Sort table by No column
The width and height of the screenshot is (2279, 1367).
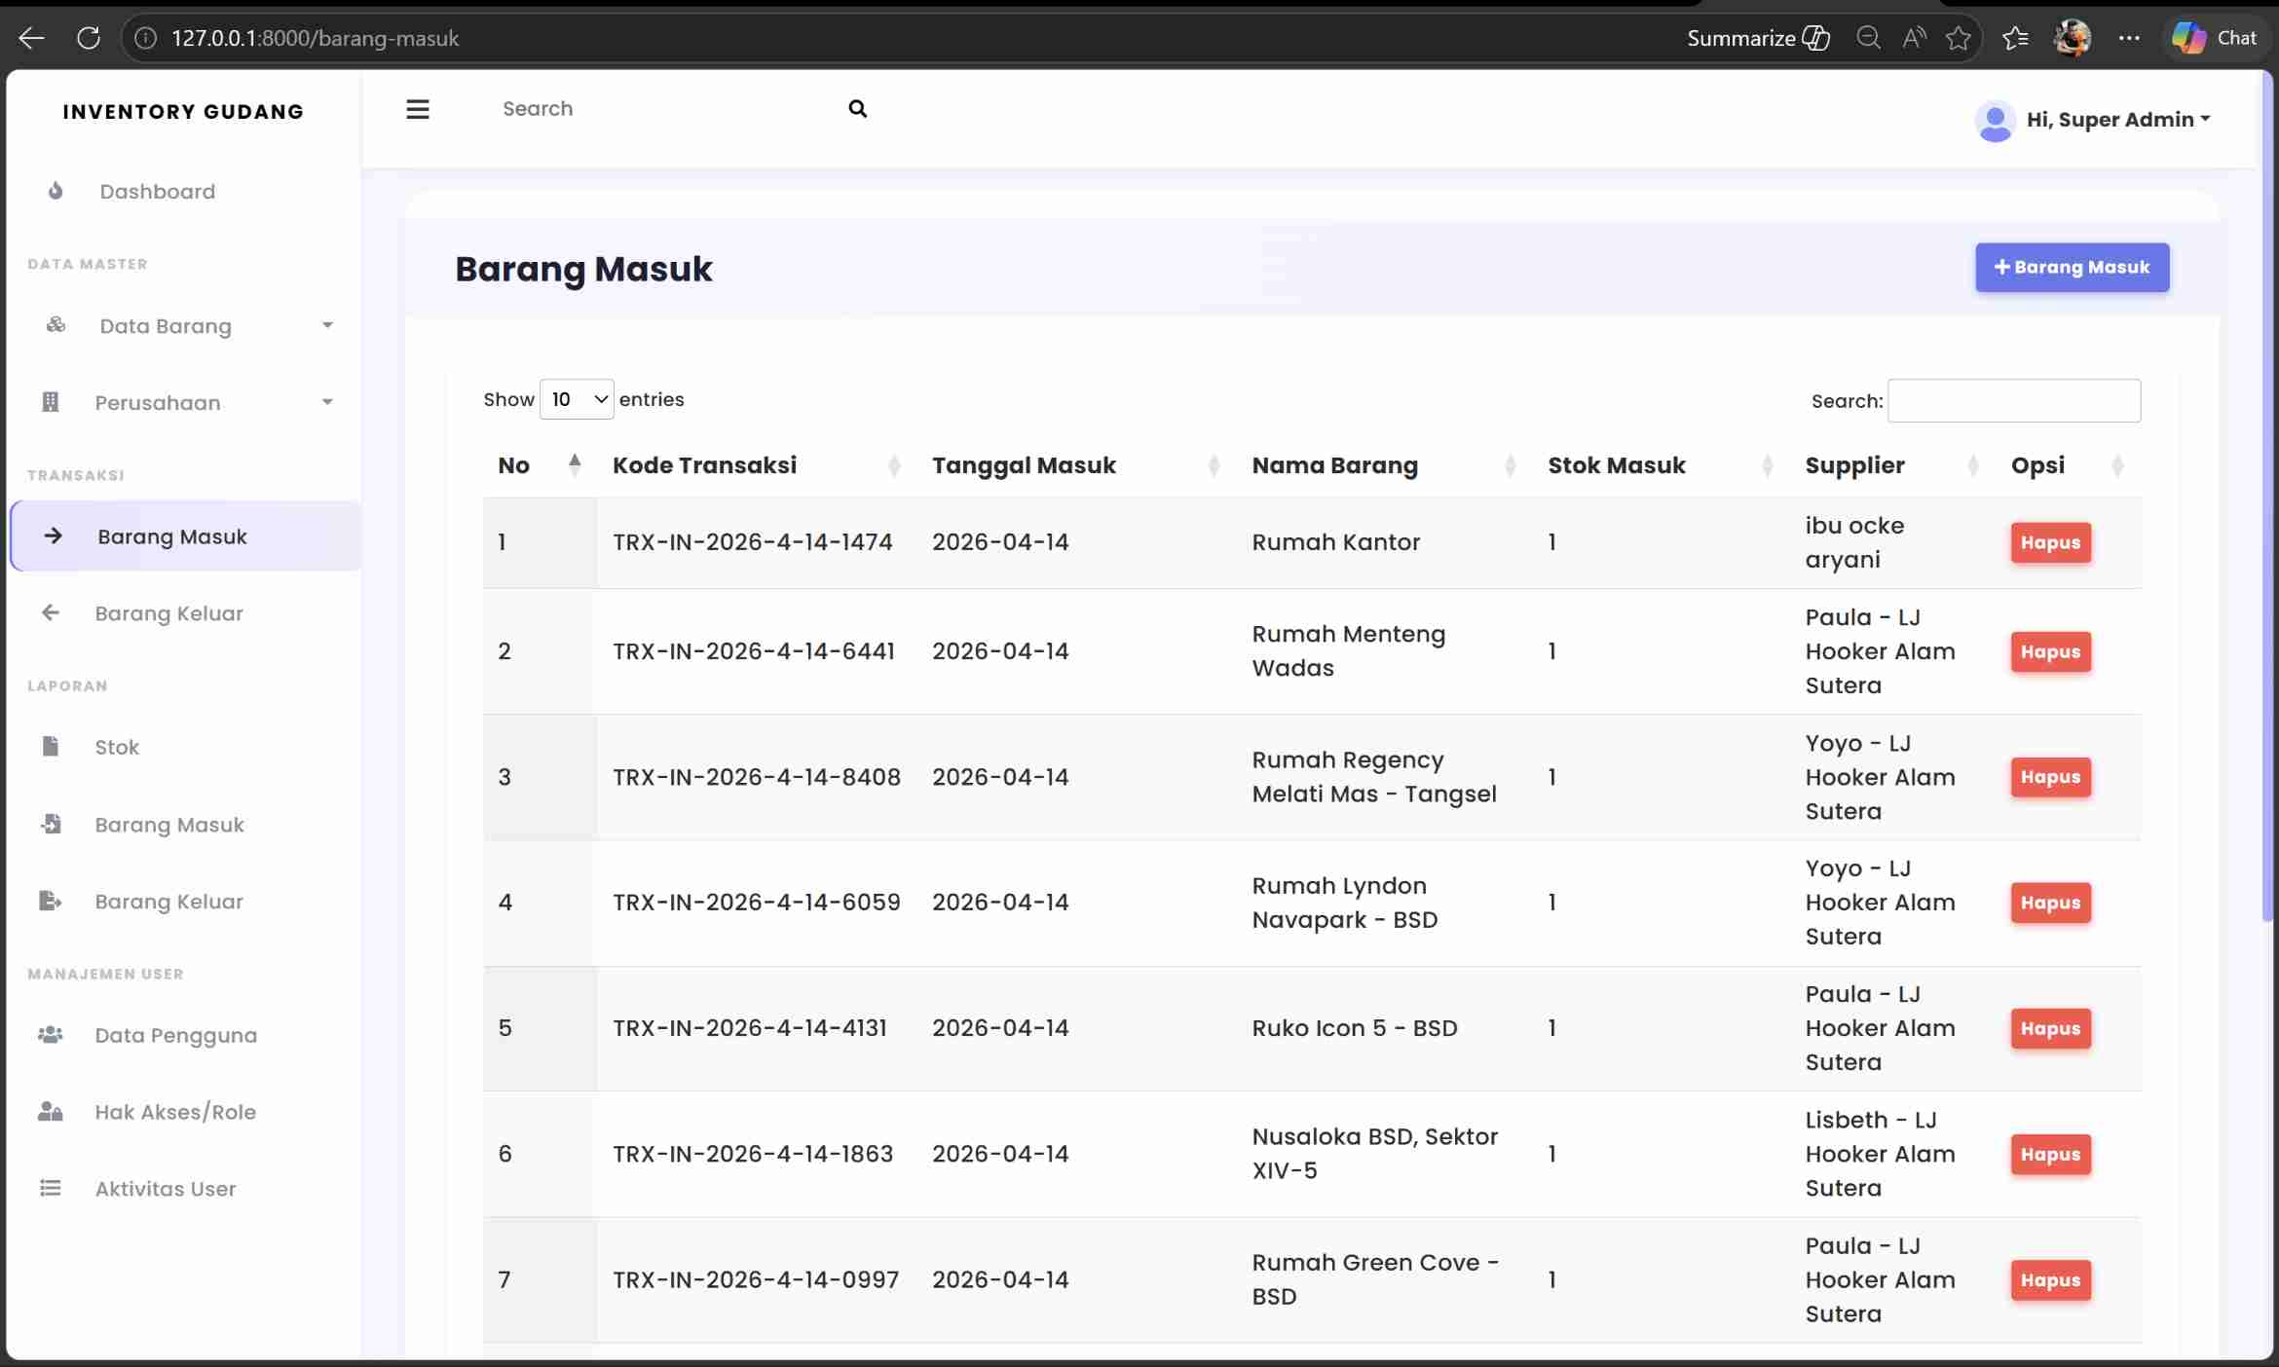pos(539,465)
